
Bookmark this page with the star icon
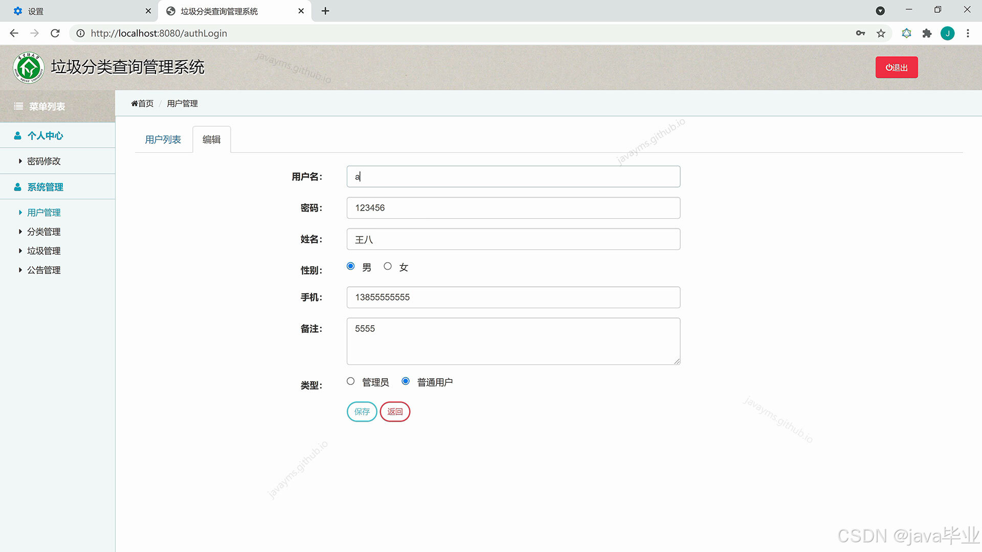point(881,33)
